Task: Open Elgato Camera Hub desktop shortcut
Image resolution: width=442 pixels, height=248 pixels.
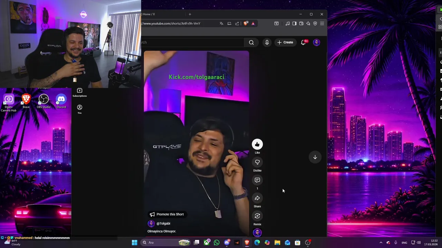Action: click(x=9, y=103)
